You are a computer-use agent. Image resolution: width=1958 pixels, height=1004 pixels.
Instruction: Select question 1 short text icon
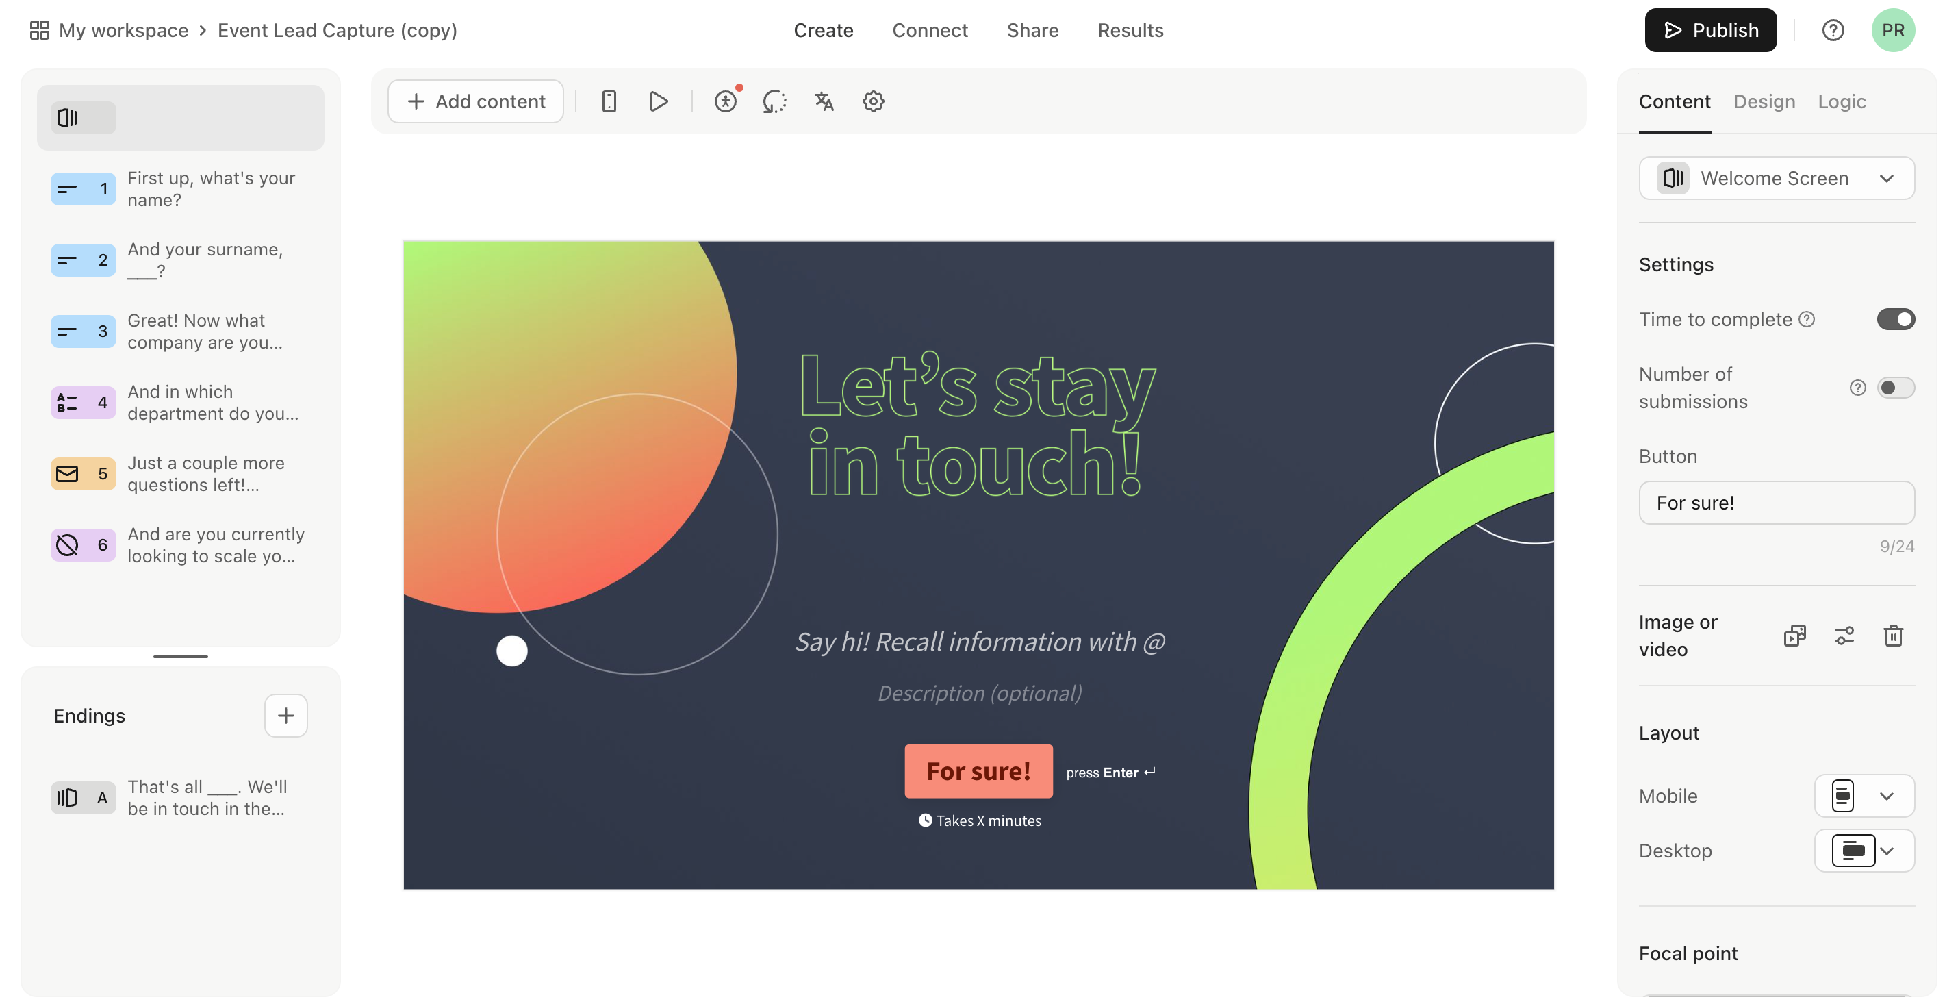[x=84, y=188]
